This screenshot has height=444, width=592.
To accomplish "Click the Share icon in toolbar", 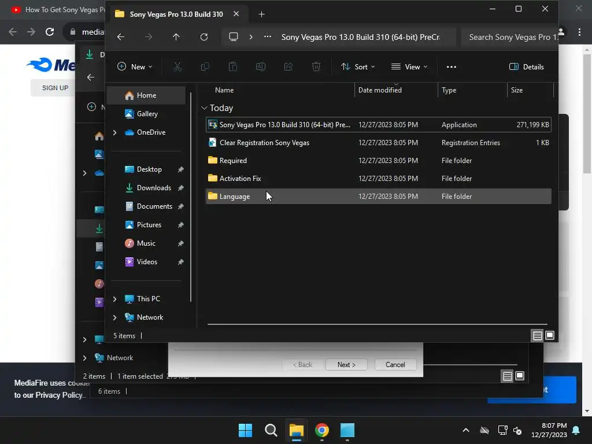I will pyautogui.click(x=288, y=67).
